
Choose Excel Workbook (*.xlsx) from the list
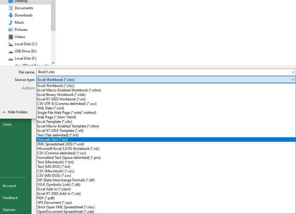(166, 86)
